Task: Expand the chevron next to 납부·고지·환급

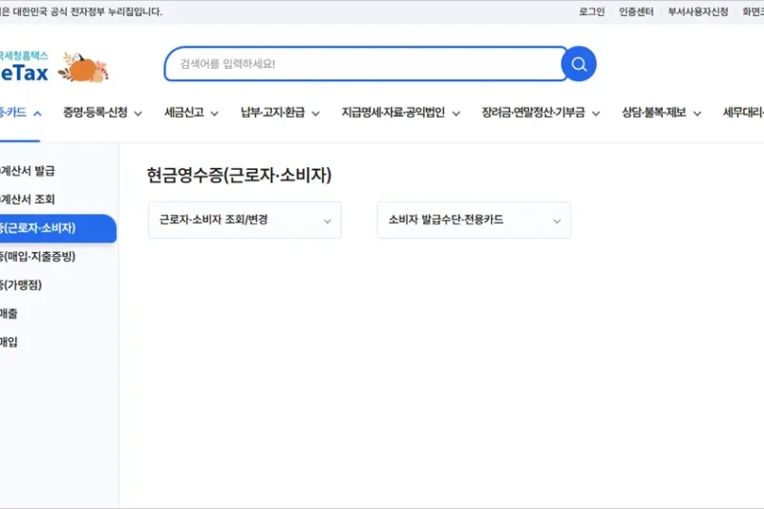Action: tap(316, 114)
